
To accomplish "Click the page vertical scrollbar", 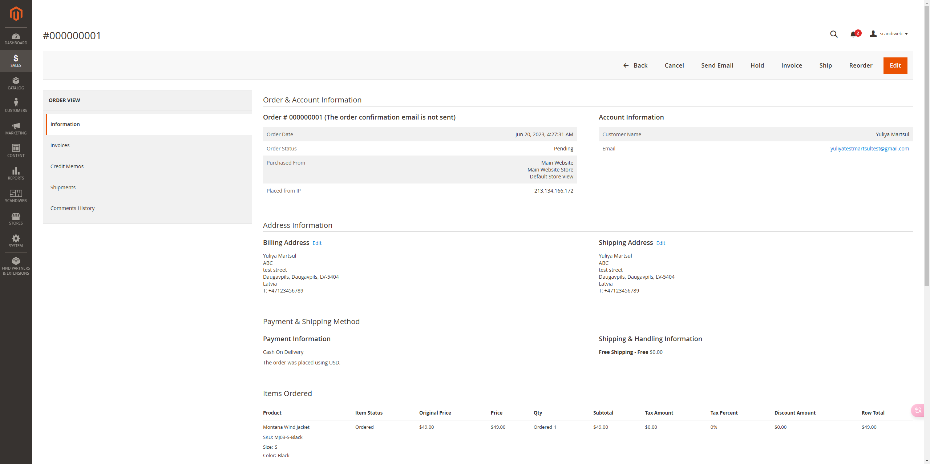I will pos(927,145).
